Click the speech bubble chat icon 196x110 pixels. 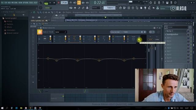[175, 3]
